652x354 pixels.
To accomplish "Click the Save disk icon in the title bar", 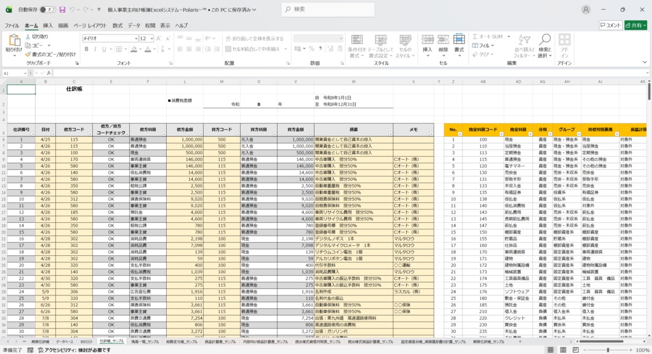I will [62, 10].
